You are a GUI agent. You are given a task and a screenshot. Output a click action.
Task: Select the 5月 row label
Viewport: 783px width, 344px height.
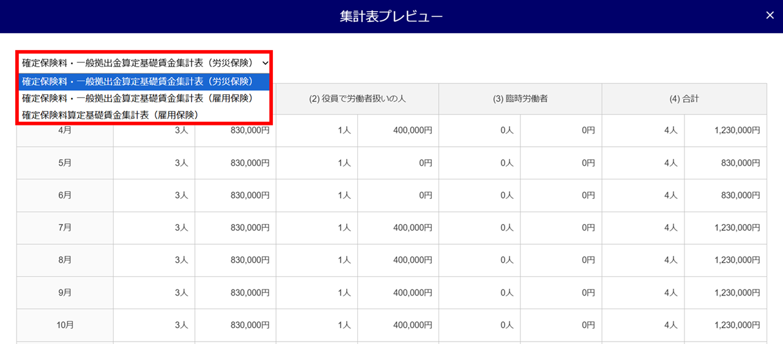pos(65,163)
